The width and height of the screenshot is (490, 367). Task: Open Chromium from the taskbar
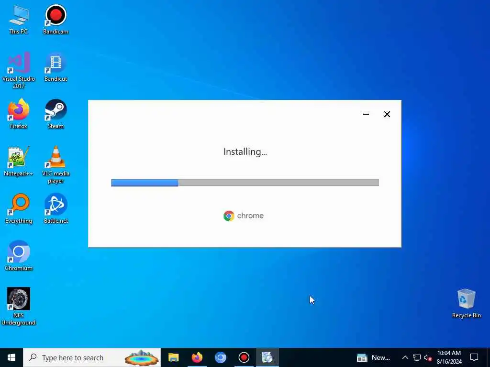[x=220, y=357]
